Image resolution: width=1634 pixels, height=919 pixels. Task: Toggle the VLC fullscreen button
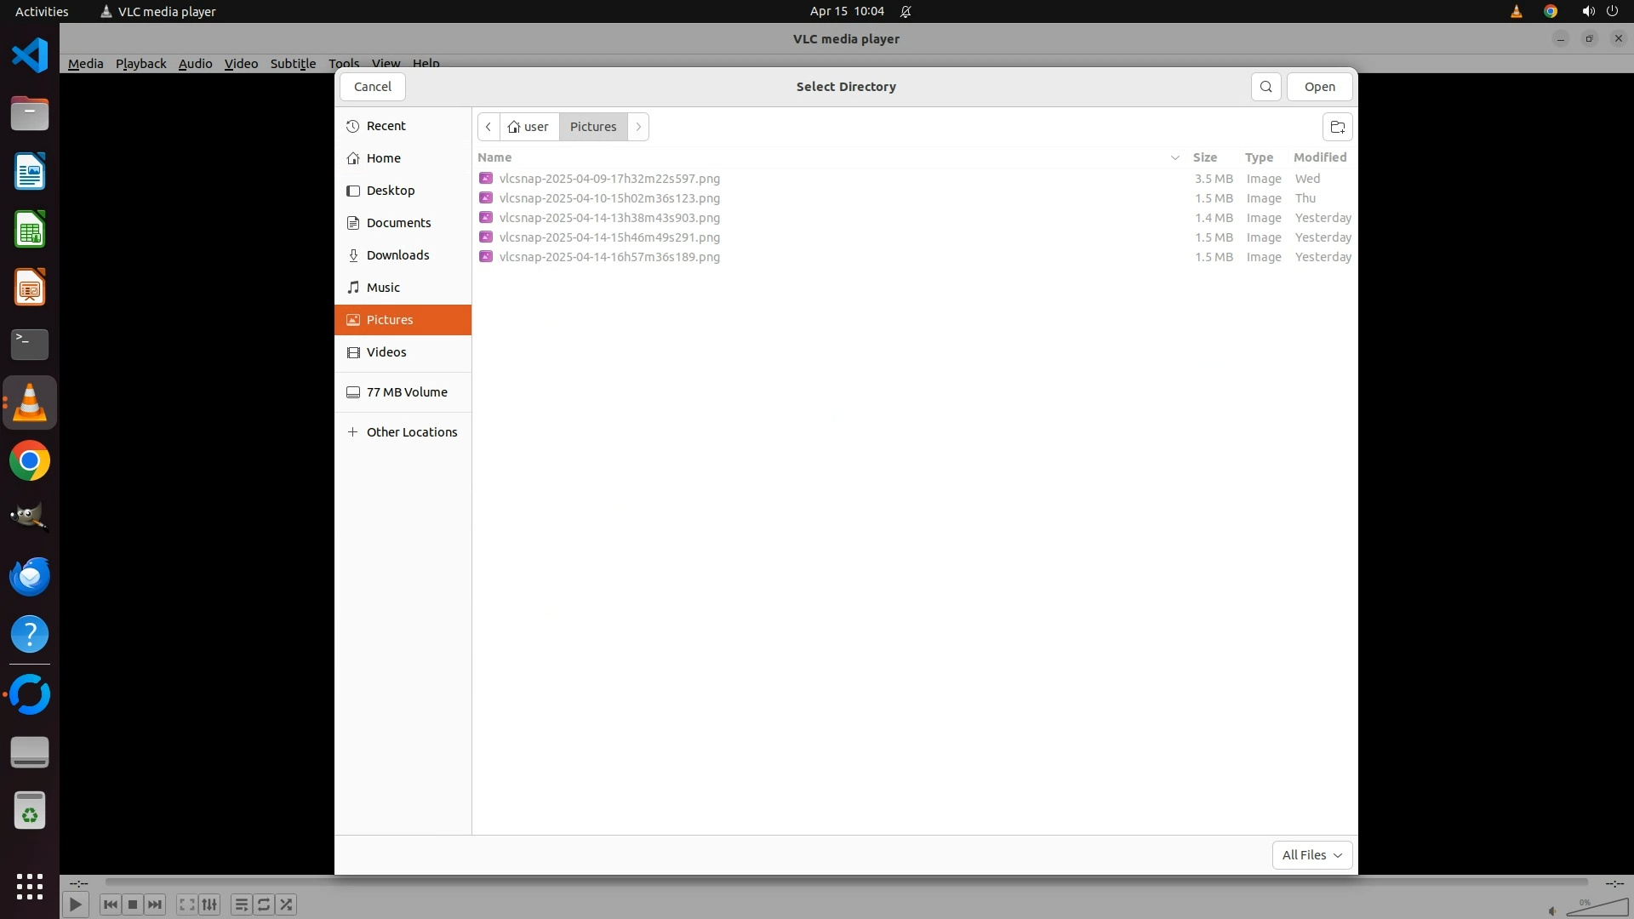tap(186, 905)
